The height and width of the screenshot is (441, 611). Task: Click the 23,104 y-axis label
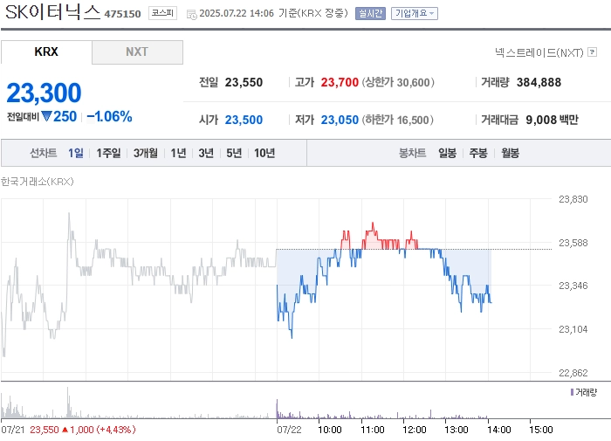point(573,329)
